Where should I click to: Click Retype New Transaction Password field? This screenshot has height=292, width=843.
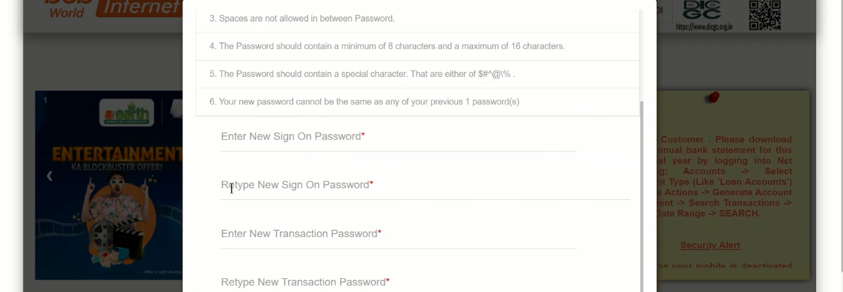(398, 282)
